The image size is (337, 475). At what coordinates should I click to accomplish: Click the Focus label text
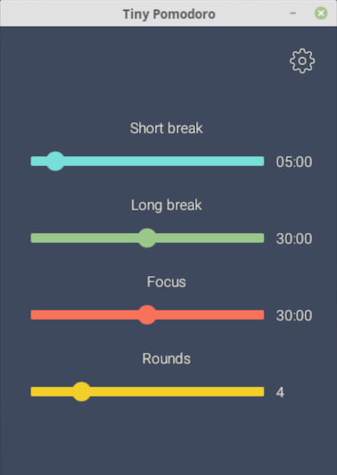[x=167, y=282]
